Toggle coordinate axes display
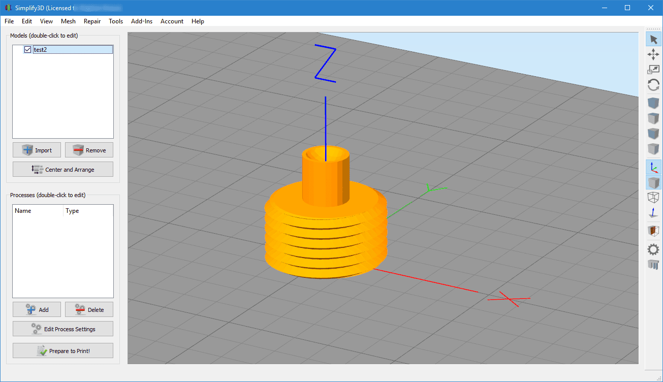Image resolution: width=663 pixels, height=382 pixels. tap(653, 167)
